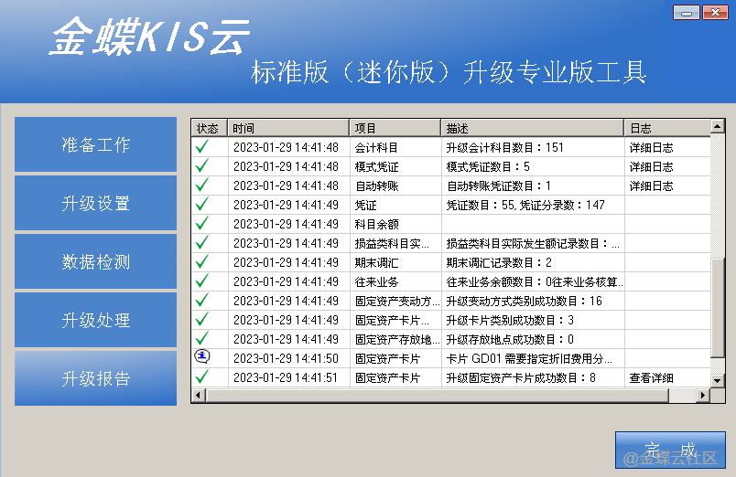Click the vertical scrollbar down arrow
The height and width of the screenshot is (477, 736).
tap(718, 382)
